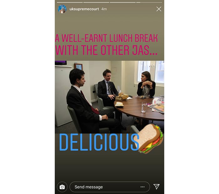Tap the paper plane share icon
The height and width of the screenshot is (194, 219).
[x=156, y=187]
